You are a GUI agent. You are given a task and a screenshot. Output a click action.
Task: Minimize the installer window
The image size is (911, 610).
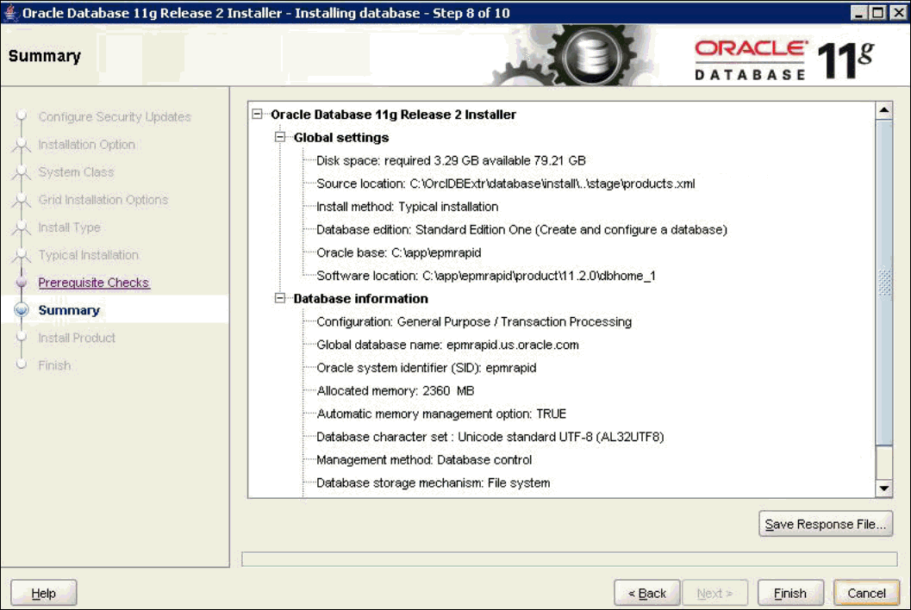[x=858, y=12]
